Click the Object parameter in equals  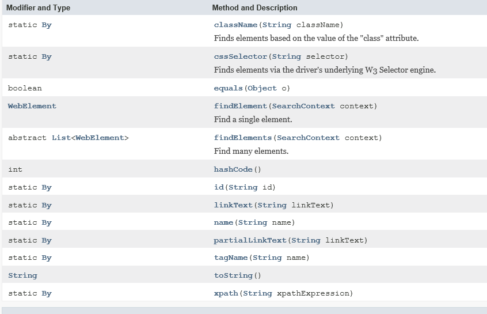pos(262,88)
